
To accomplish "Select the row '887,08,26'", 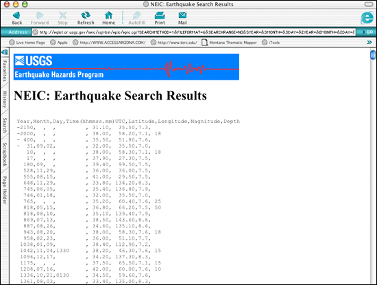I will 87,226.
